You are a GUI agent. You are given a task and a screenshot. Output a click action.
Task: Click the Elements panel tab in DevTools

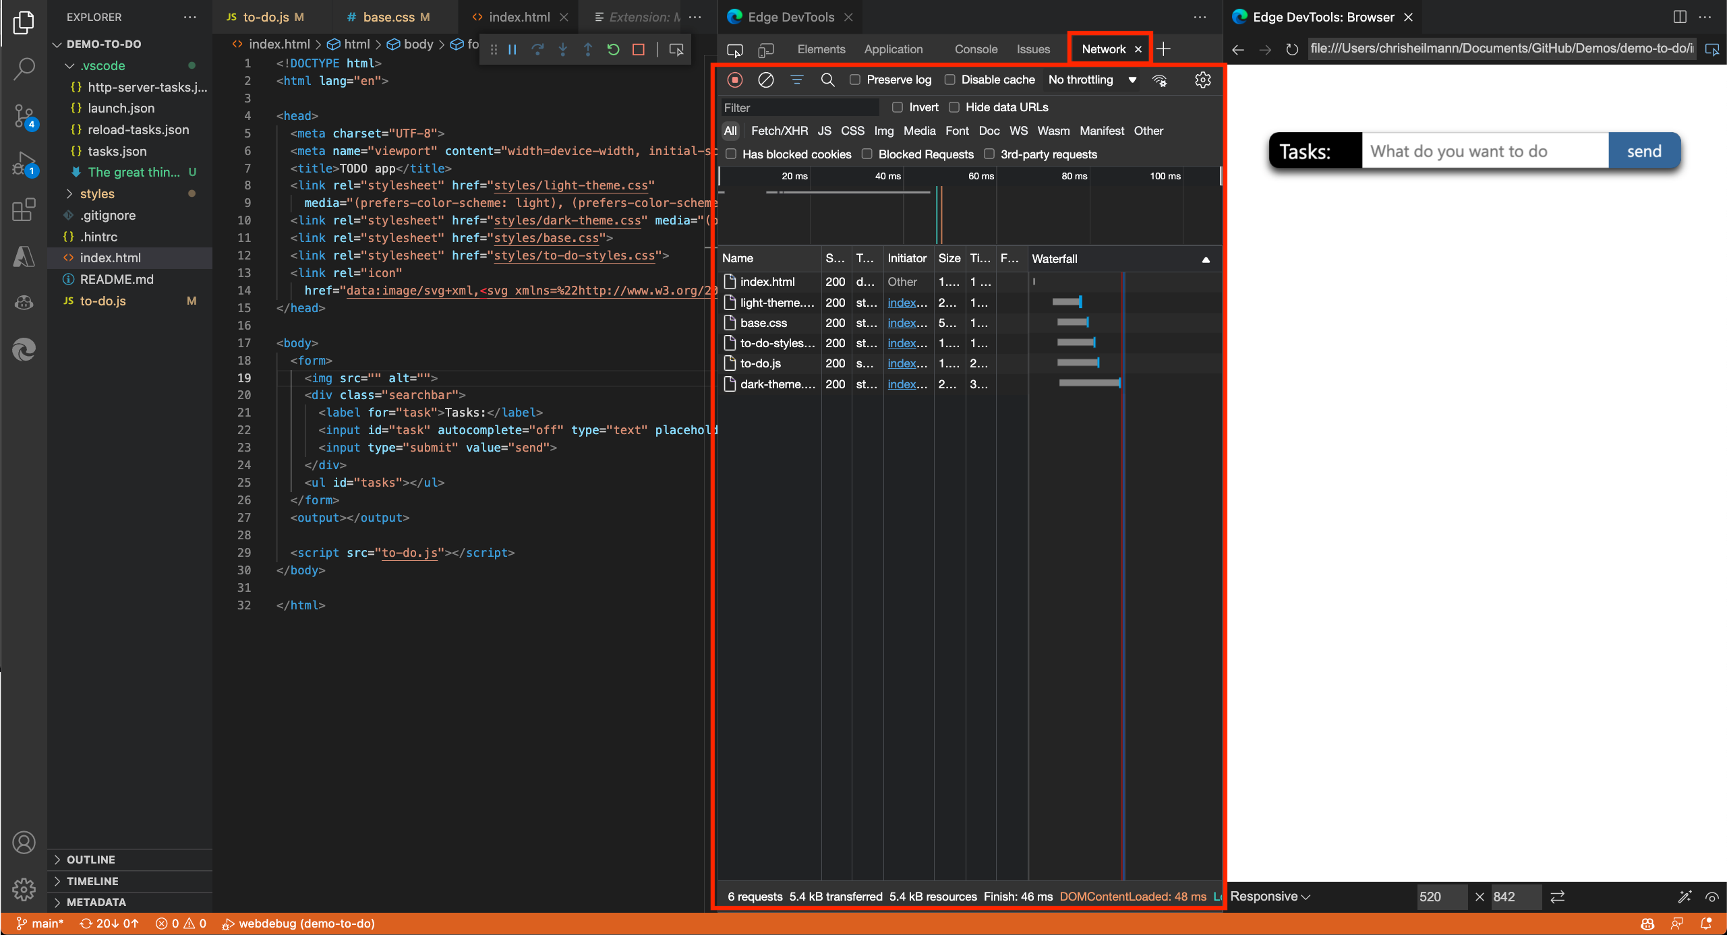(821, 49)
